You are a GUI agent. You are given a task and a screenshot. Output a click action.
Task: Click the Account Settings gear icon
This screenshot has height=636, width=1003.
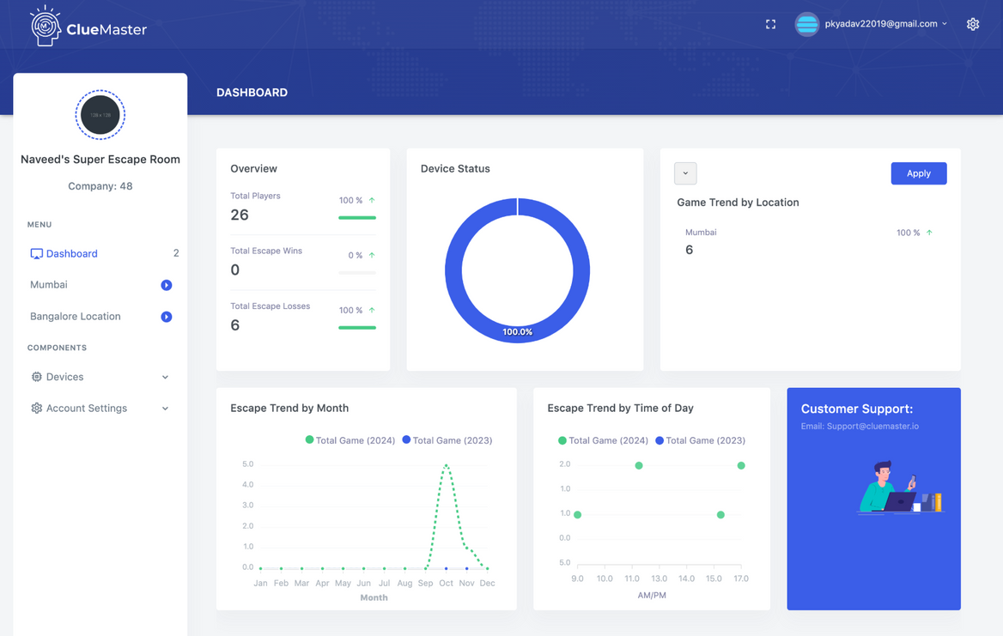coord(36,409)
